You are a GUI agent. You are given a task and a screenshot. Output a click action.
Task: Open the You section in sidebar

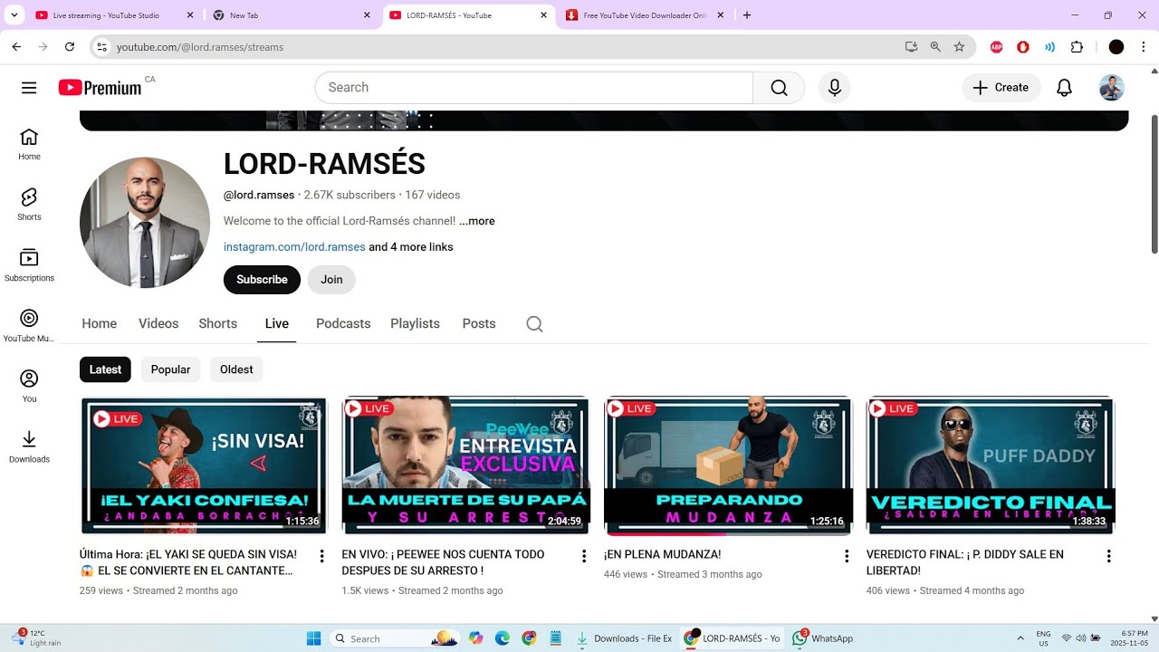tap(29, 387)
